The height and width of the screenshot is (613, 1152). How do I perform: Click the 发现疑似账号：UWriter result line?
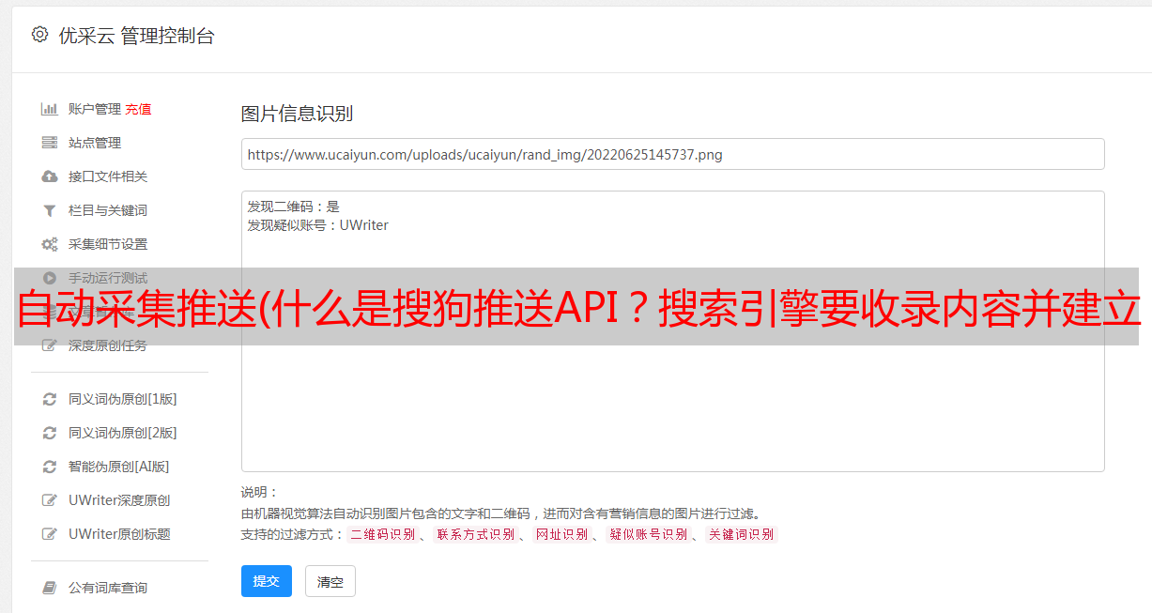click(x=318, y=225)
